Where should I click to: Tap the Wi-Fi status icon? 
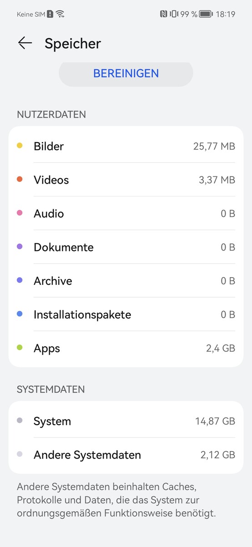pyautogui.click(x=60, y=14)
